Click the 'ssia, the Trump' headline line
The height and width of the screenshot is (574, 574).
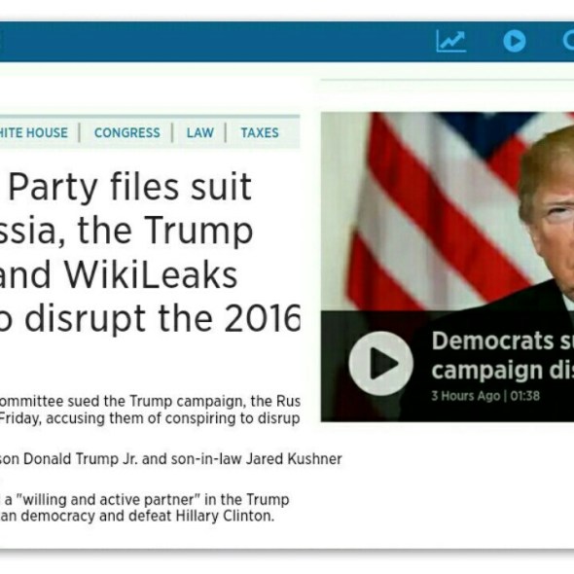click(x=126, y=232)
